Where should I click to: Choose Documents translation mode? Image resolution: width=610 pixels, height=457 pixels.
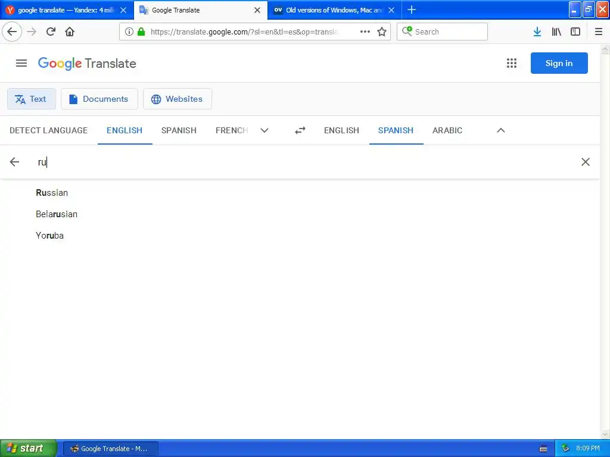click(x=99, y=99)
